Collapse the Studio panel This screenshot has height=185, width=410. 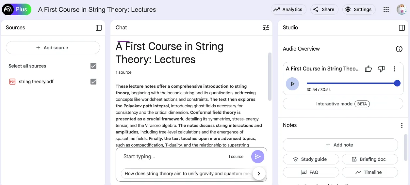(x=402, y=28)
